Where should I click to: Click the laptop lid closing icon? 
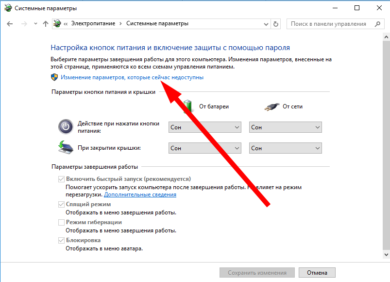tap(66, 147)
